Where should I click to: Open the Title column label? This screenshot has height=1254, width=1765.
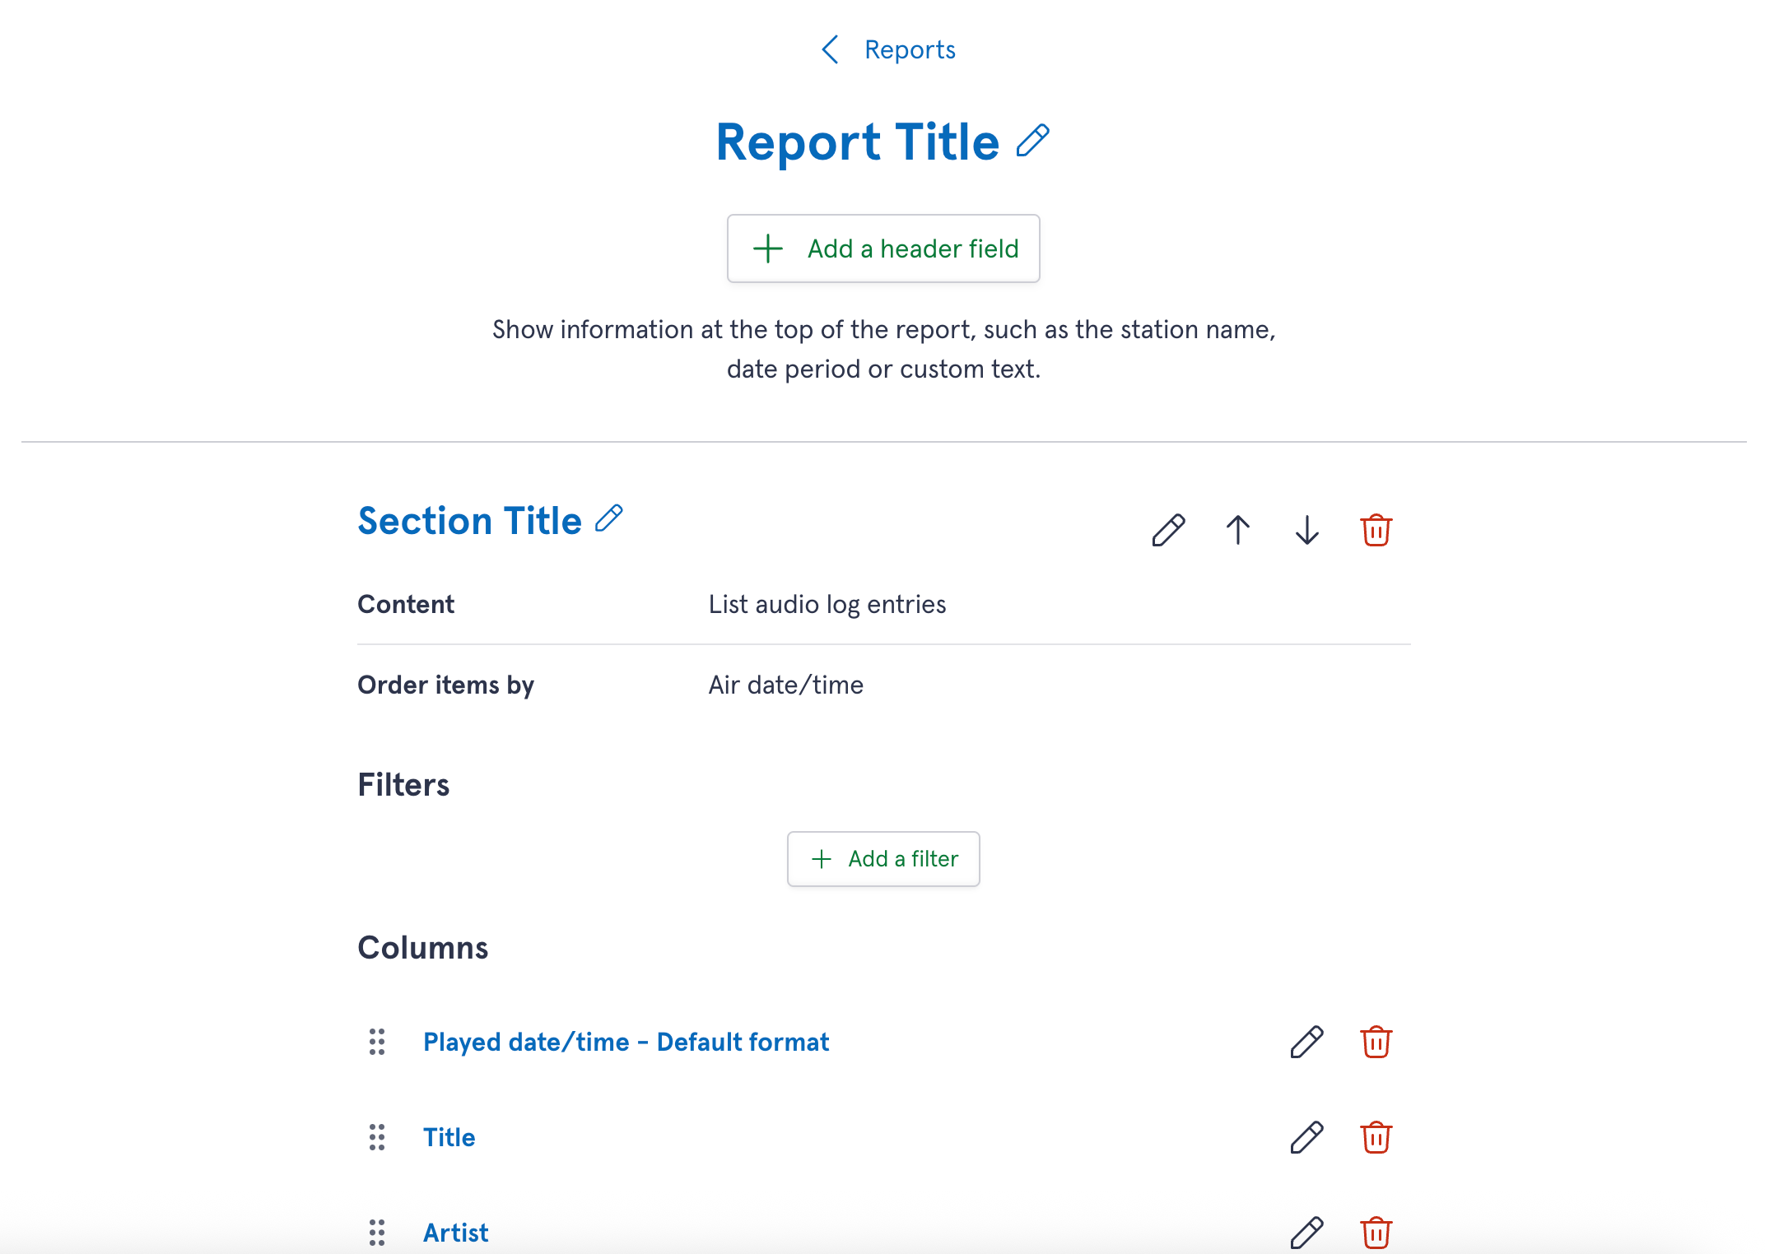pos(449,1136)
